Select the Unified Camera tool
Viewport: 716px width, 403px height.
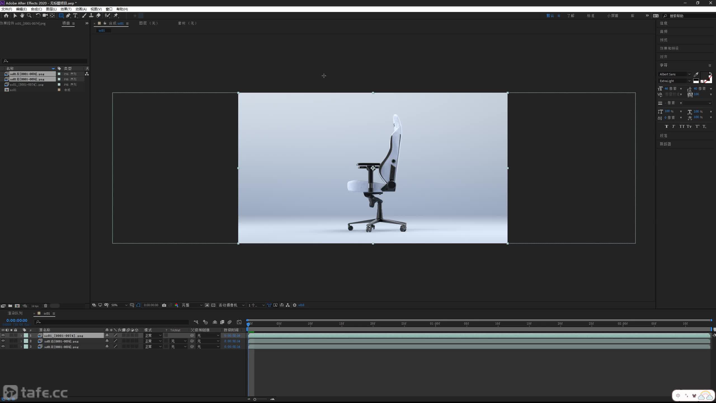[45, 16]
